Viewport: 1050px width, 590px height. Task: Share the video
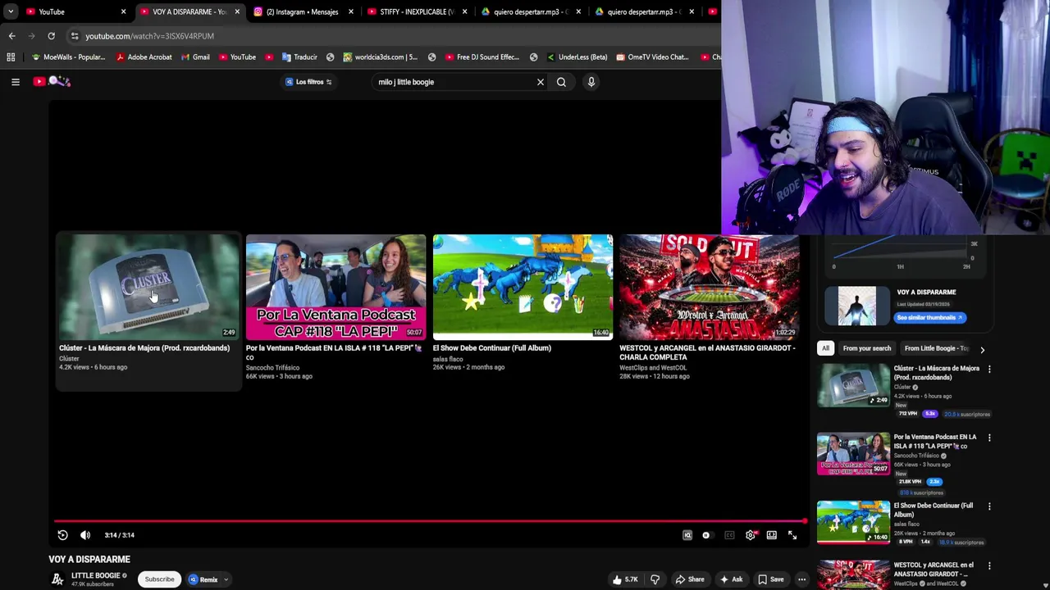point(690,579)
